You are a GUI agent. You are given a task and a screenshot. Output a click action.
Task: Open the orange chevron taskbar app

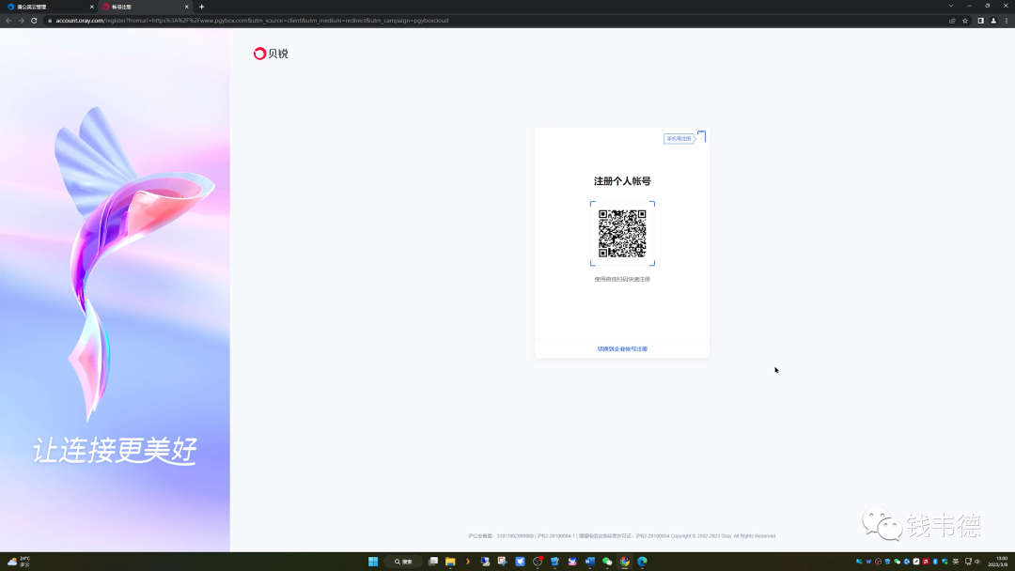pos(467,562)
